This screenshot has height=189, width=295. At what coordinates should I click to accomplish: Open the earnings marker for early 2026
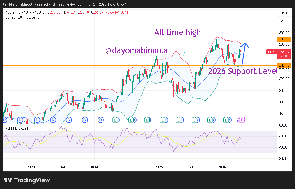[226, 120]
